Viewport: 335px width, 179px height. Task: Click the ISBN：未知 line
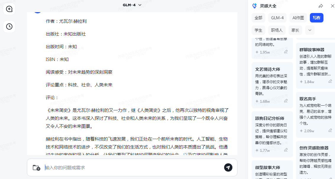coord(57,59)
